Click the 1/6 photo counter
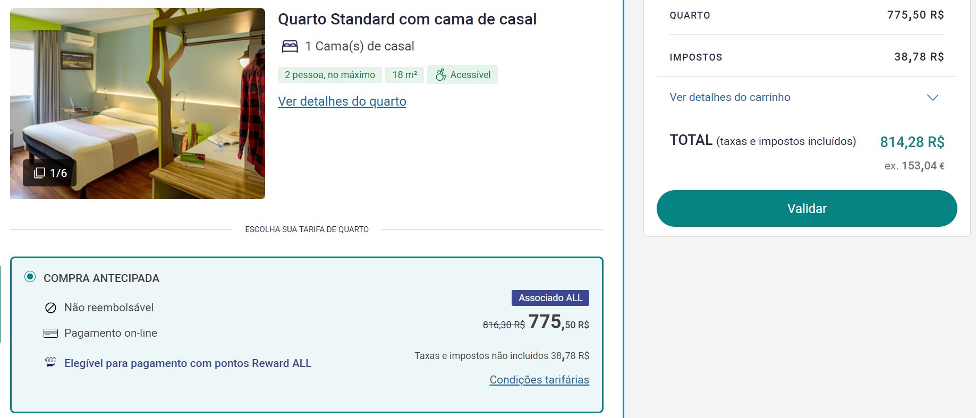Image resolution: width=976 pixels, height=418 pixels. 50,173
